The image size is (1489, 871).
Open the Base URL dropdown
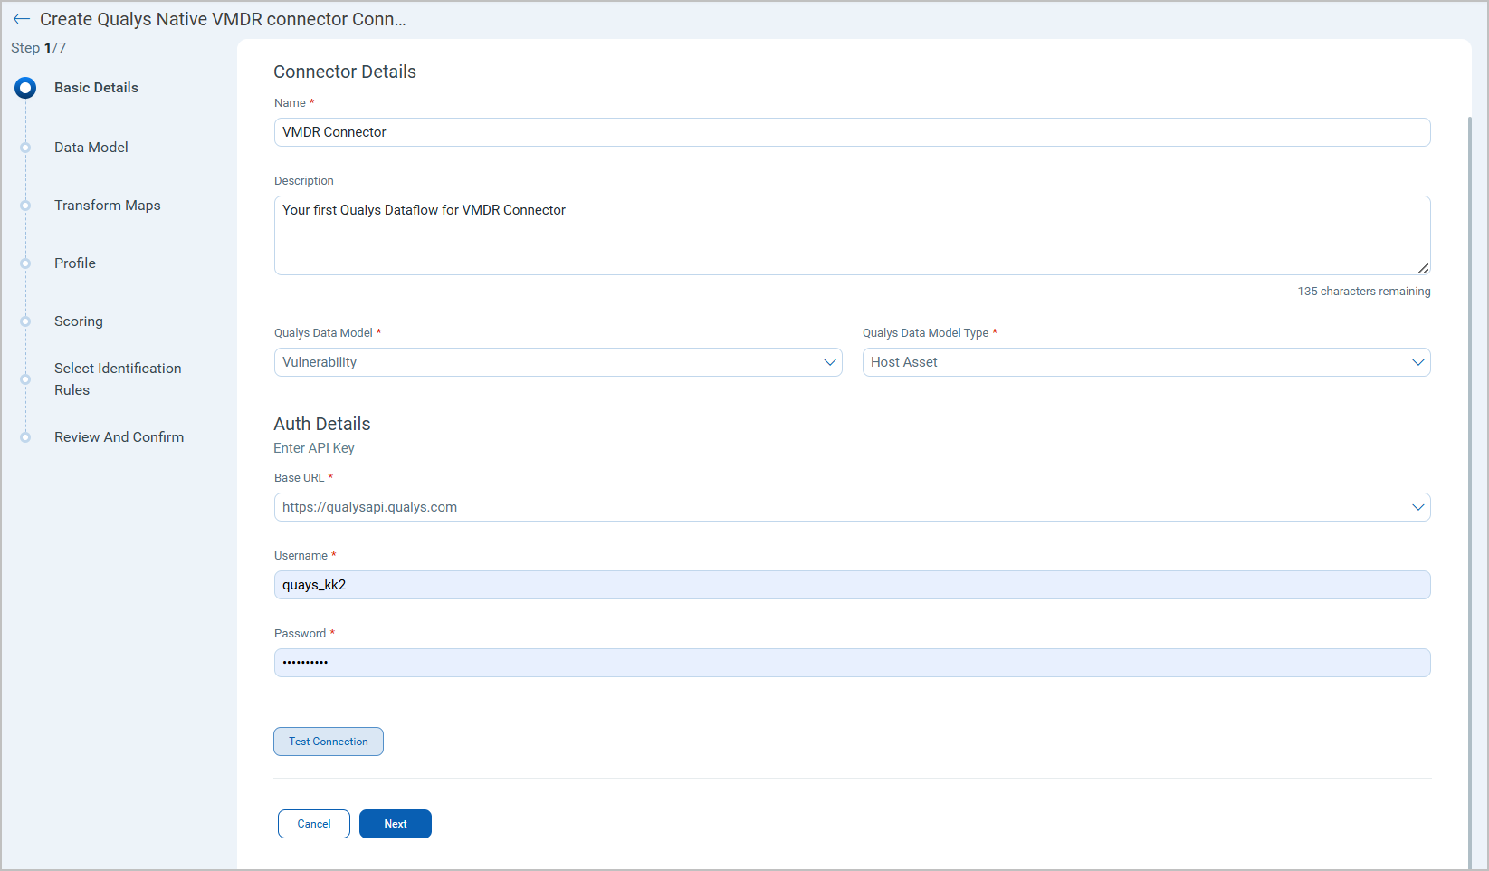tap(852, 507)
